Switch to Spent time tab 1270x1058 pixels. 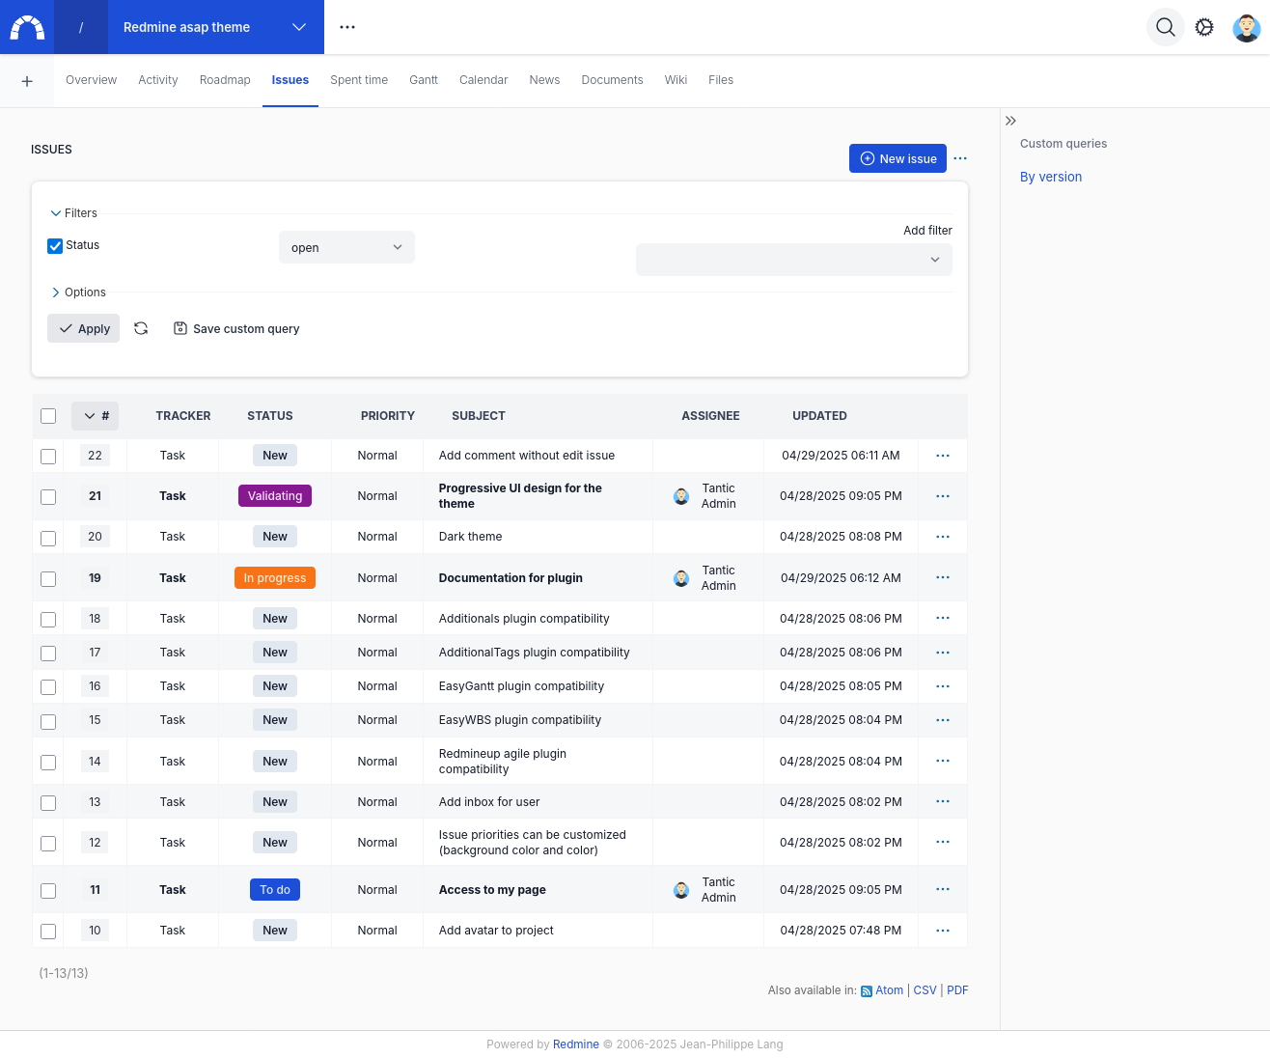pyautogui.click(x=359, y=80)
